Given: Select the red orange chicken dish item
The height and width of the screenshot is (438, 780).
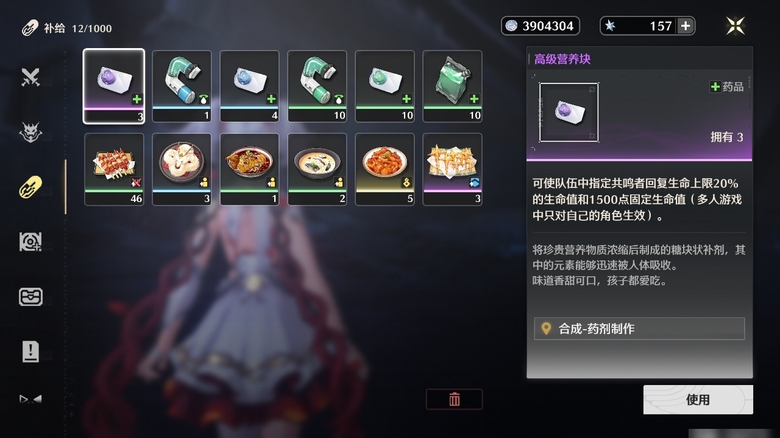Looking at the screenshot, I should pyautogui.click(x=385, y=169).
